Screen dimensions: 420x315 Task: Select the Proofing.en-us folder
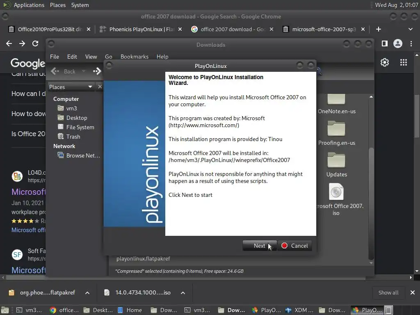[x=336, y=133]
